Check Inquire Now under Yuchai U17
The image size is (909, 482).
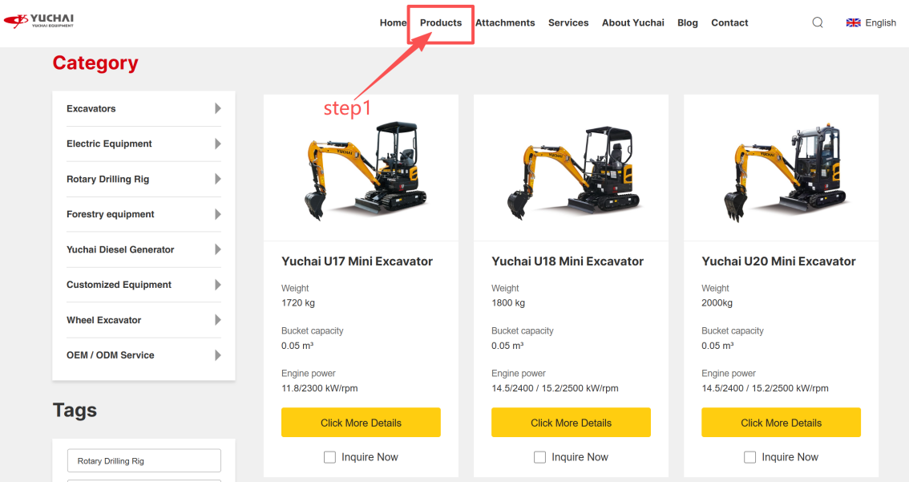[x=329, y=456]
